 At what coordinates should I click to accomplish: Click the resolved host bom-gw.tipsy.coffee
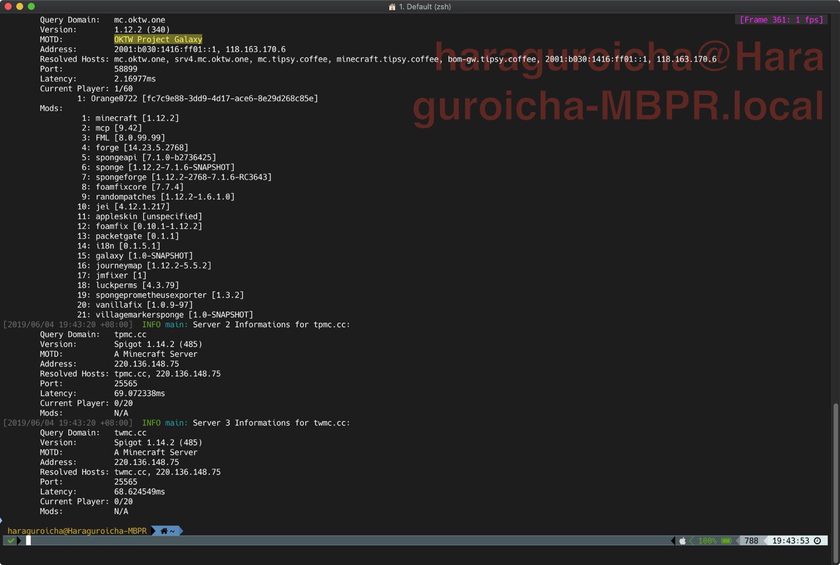tap(492, 59)
